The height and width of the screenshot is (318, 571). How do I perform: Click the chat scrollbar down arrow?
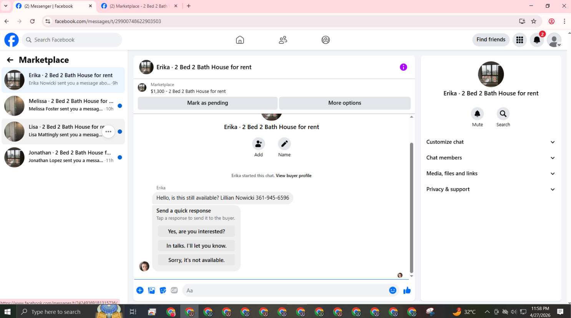412,276
